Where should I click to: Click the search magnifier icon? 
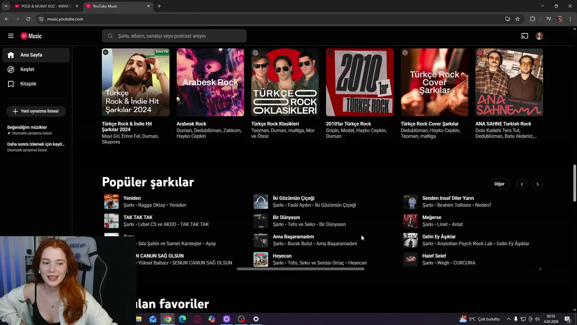110,36
